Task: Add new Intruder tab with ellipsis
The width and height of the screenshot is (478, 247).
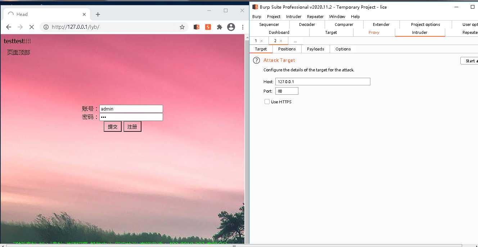Action: coord(295,41)
